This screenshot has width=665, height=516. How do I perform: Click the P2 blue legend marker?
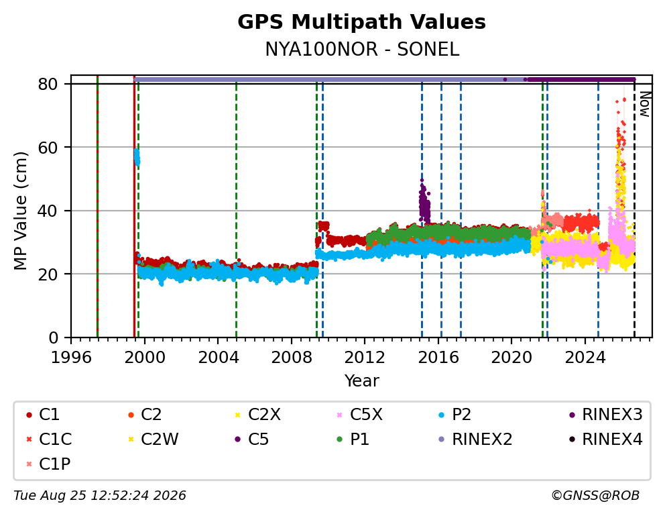click(442, 415)
